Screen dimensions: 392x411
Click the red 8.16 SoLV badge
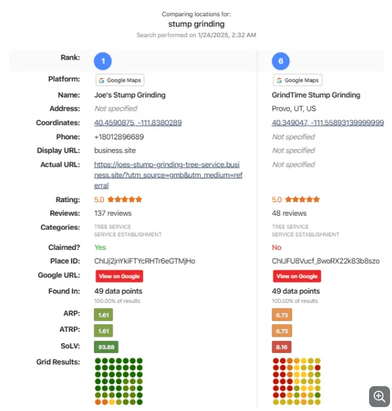click(x=281, y=347)
